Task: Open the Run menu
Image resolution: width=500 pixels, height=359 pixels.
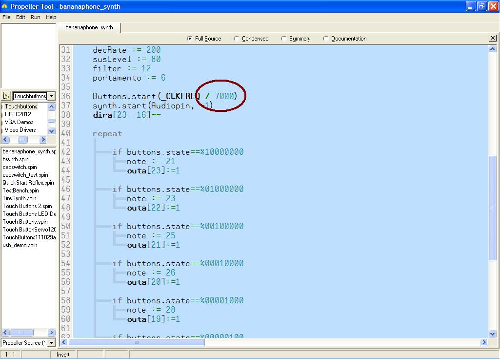Action: (35, 17)
